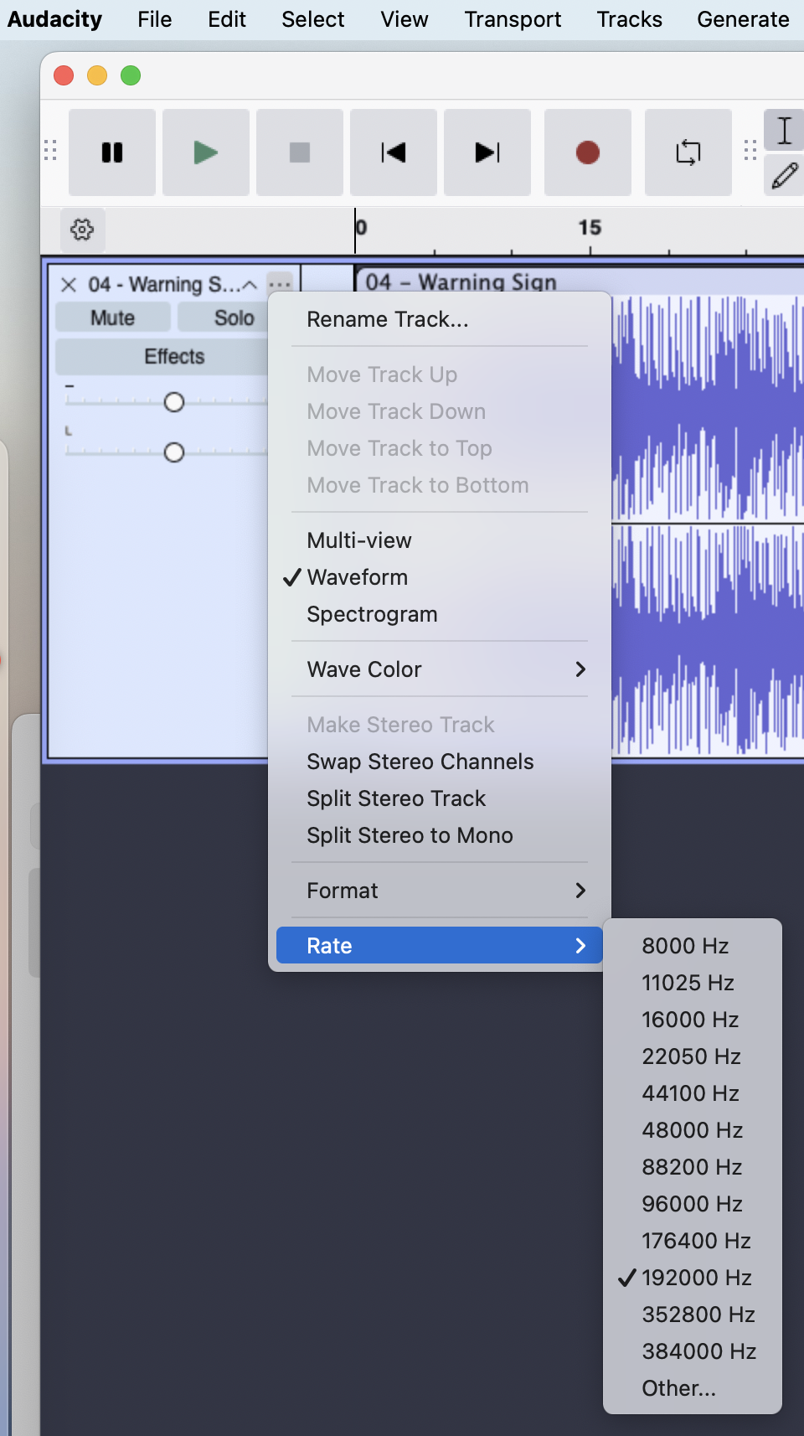Open the Transport menu
This screenshot has width=804, height=1436.
pyautogui.click(x=513, y=19)
